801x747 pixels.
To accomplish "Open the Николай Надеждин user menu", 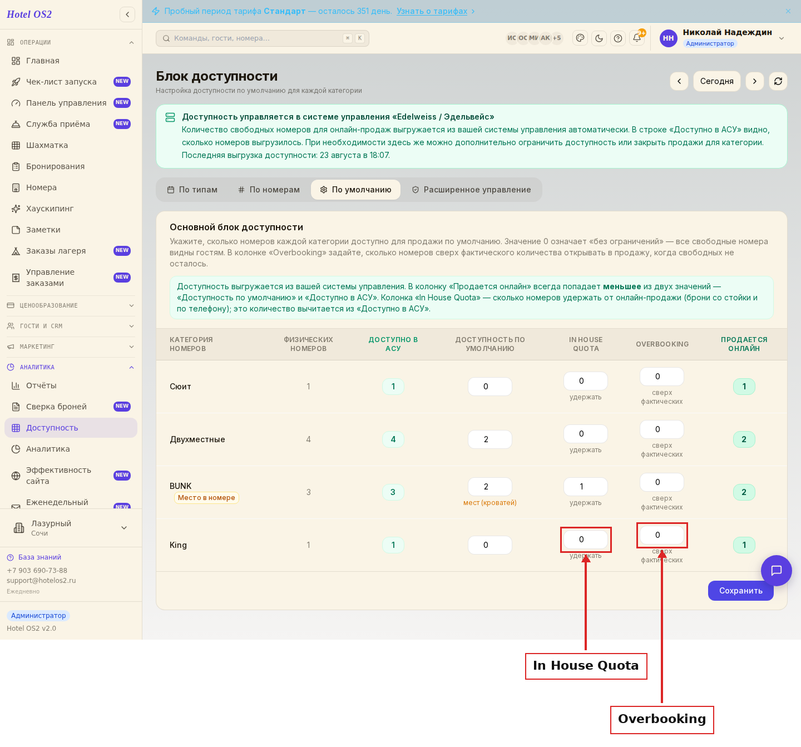I will coord(723,38).
